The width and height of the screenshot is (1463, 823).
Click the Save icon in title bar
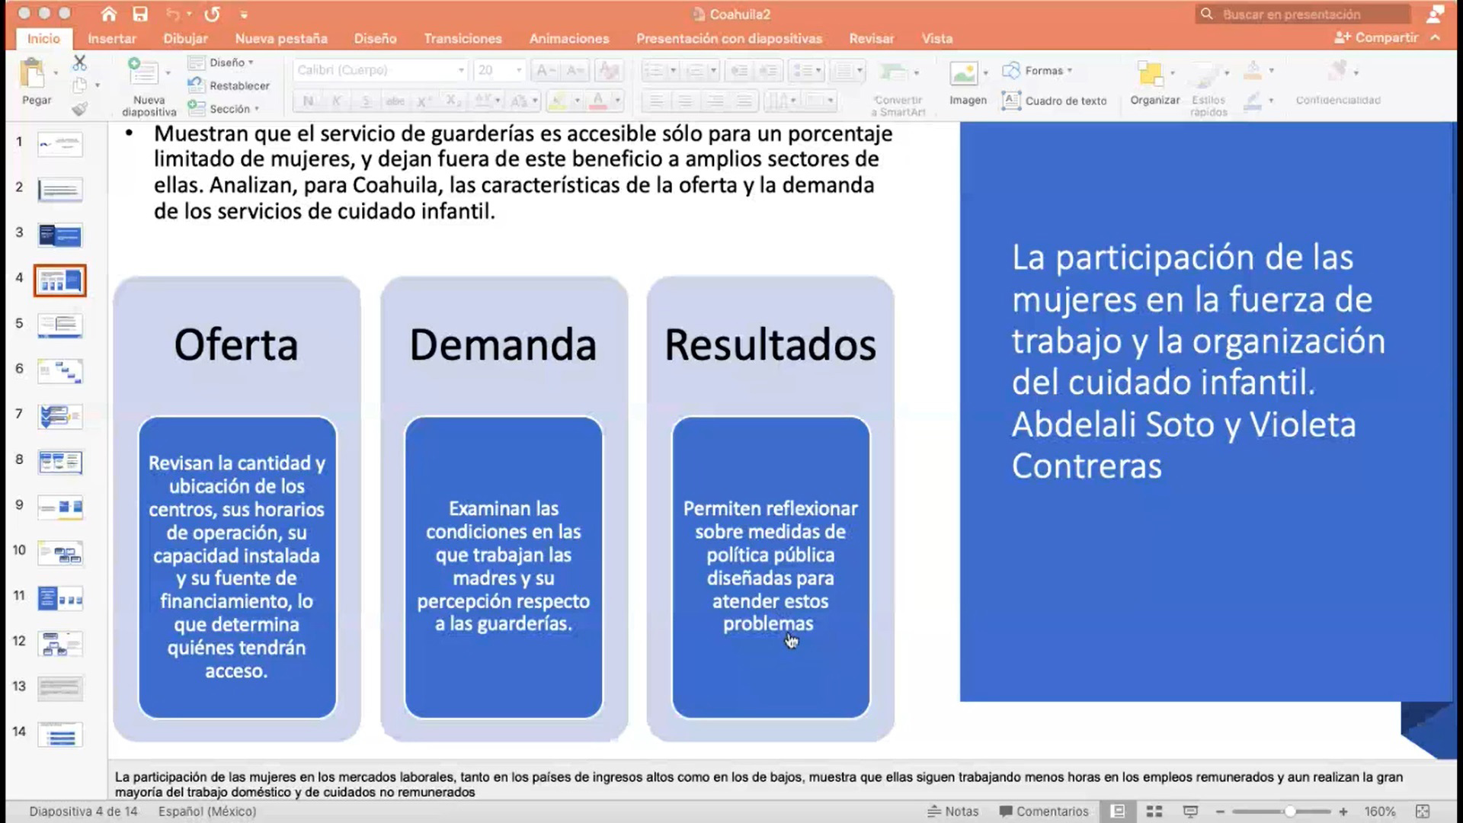click(139, 14)
